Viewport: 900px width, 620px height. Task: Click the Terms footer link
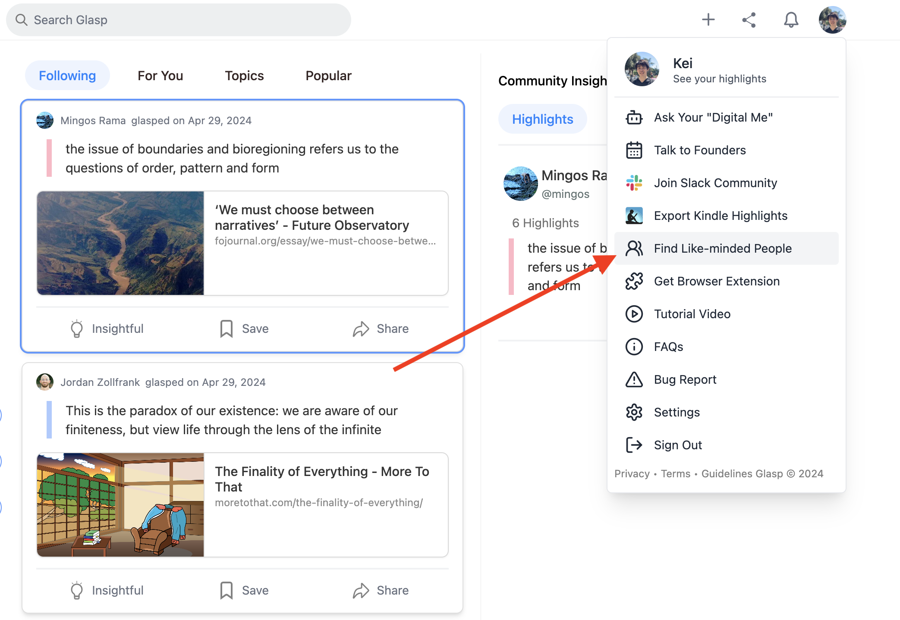tap(675, 473)
